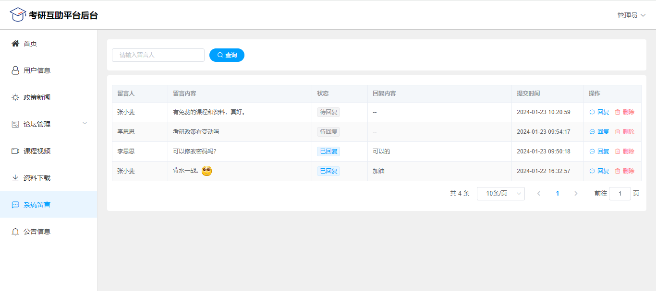Image resolution: width=656 pixels, height=291 pixels.
Task: Delete the 考研政策有变动吗 message
Action: click(x=624, y=132)
